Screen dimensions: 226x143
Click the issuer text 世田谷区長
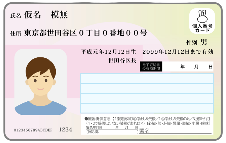click(122, 60)
